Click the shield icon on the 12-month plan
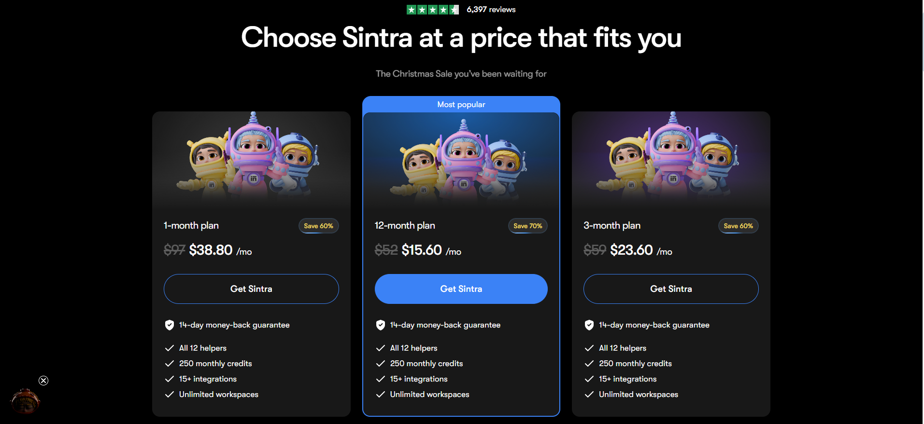The height and width of the screenshot is (424, 924). click(380, 325)
